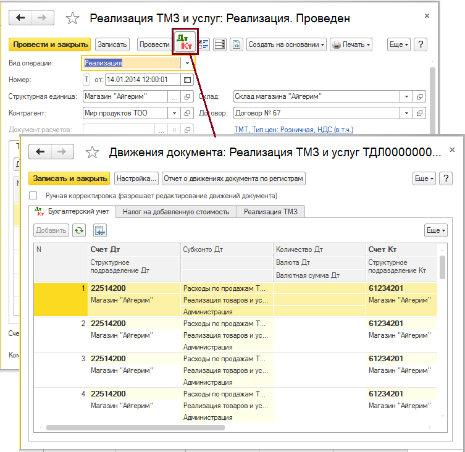
Task: Add document to favorites via star icon
Action: click(72, 18)
